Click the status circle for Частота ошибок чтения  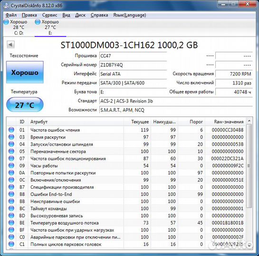[11, 130]
